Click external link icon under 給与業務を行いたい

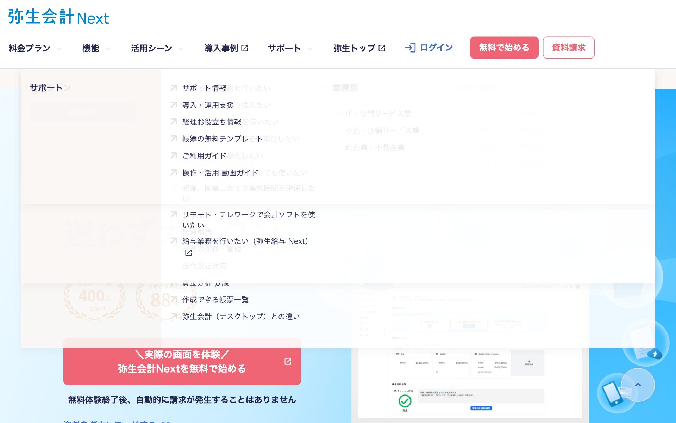pyautogui.click(x=189, y=253)
